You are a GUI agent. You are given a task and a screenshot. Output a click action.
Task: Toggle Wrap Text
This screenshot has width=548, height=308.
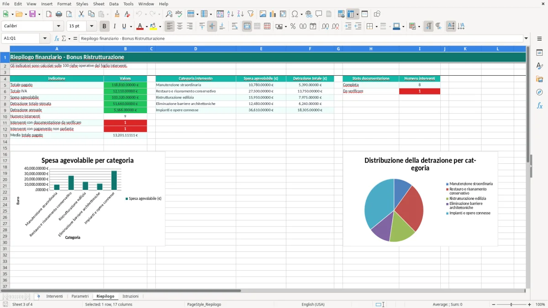coord(235,26)
